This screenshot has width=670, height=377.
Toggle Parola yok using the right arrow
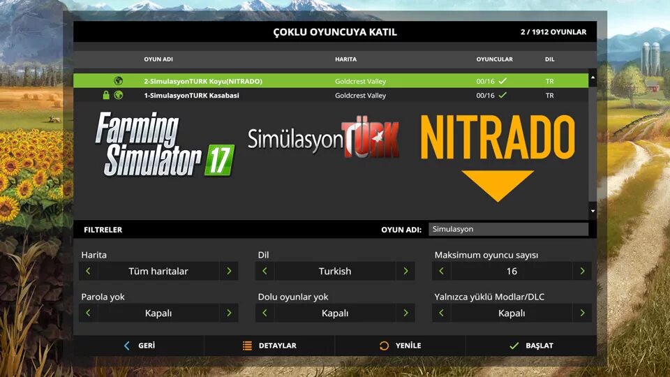229,313
